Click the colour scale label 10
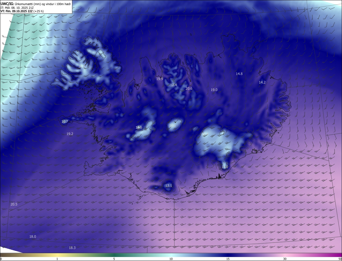Image resolution: width=342 pixels, height=261 pixels. point(171,259)
